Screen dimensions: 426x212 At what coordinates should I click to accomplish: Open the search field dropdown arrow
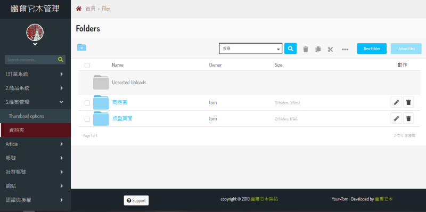pos(278,50)
